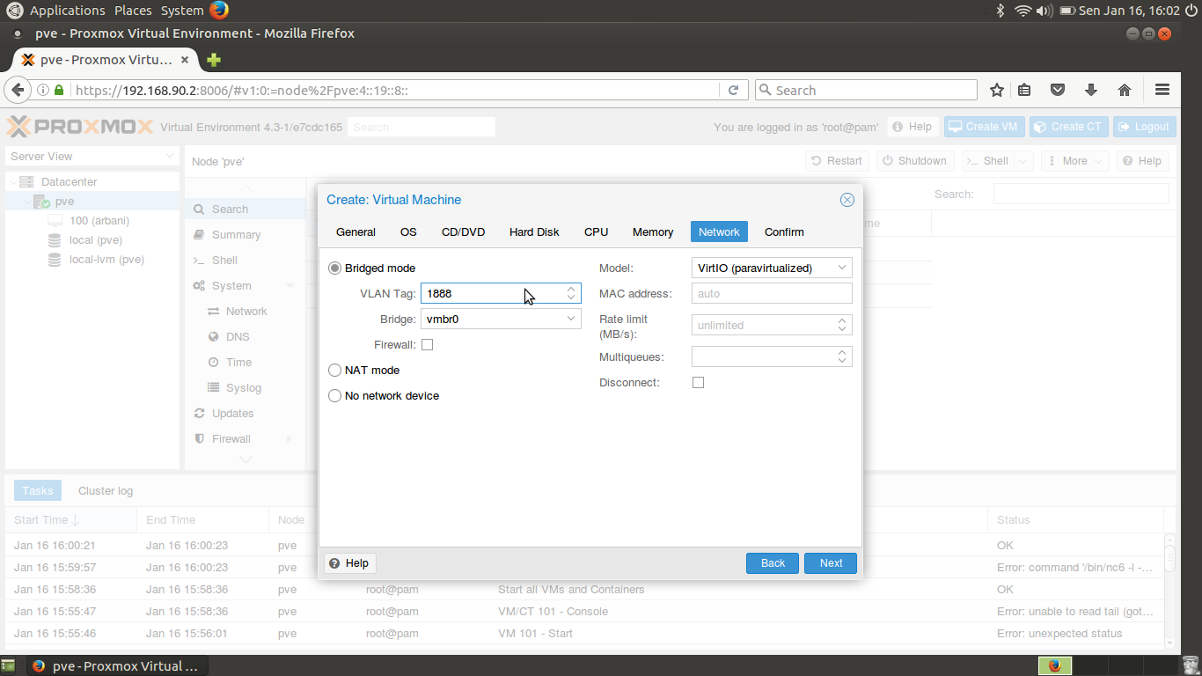Click the show desktop icon in bottom panel
This screenshot has height=676, width=1202.
(8, 665)
